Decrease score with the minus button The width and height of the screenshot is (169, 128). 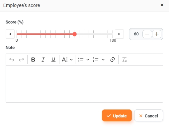[x=147, y=34]
